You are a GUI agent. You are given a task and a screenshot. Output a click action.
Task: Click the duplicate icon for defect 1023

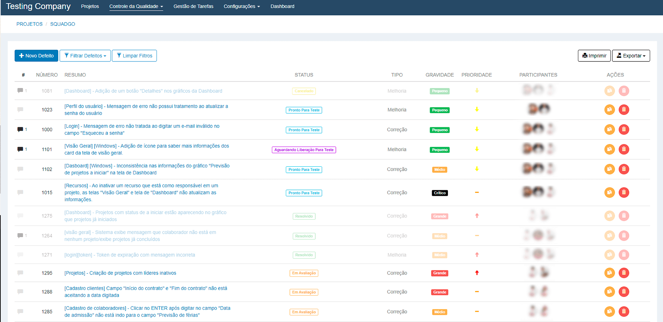[610, 110]
